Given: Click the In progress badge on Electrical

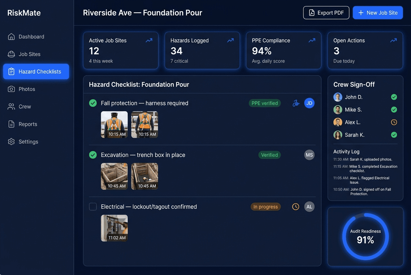Looking at the screenshot, I should pos(266,207).
